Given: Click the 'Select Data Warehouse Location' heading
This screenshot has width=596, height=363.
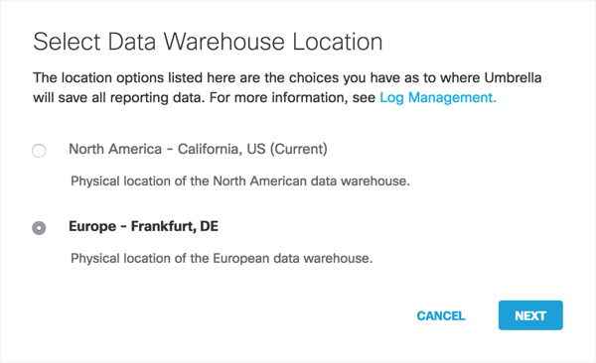Looking at the screenshot, I should pos(208,42).
